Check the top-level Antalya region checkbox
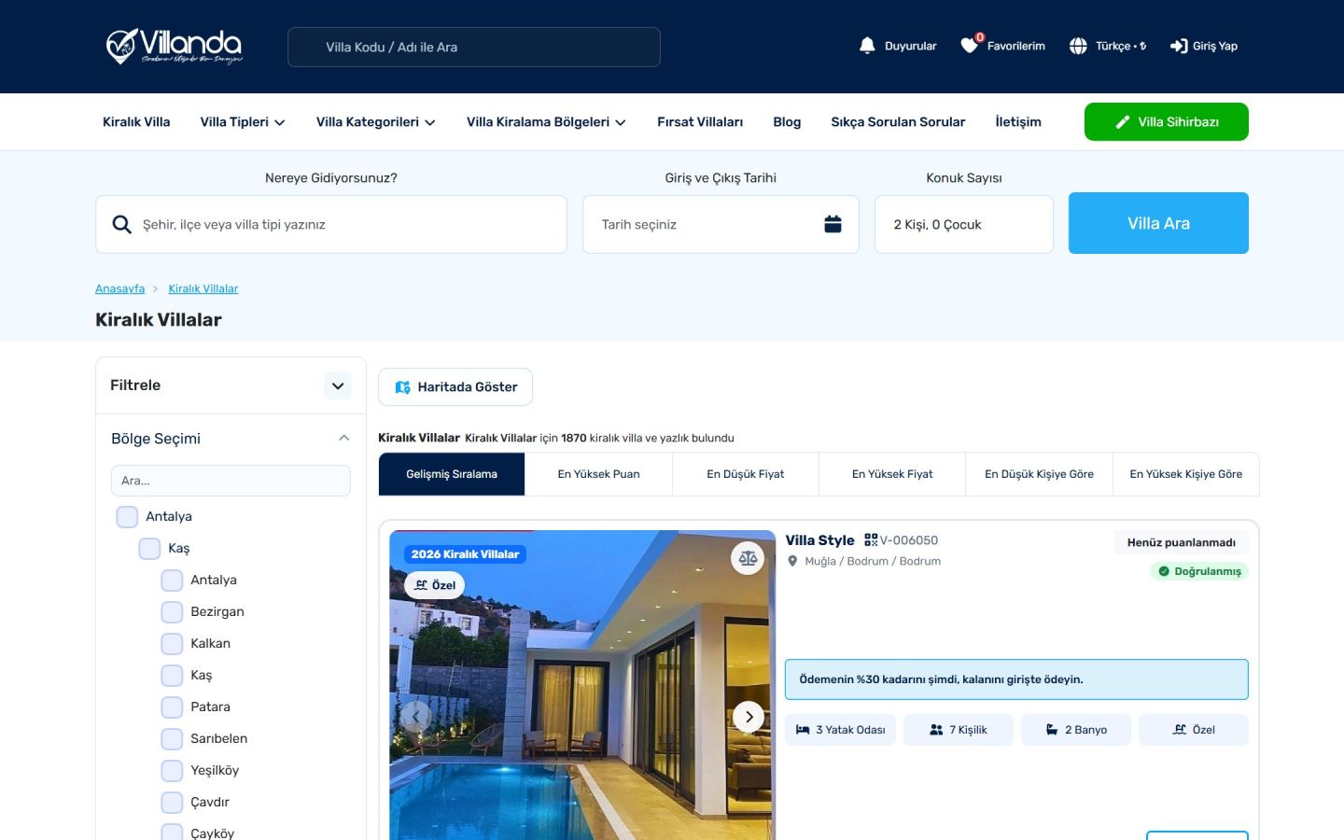The image size is (1344, 840). tap(127, 516)
